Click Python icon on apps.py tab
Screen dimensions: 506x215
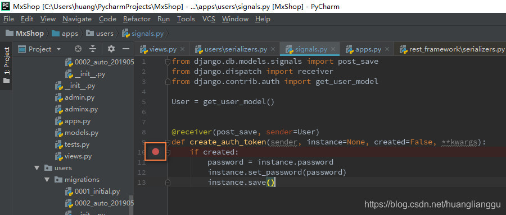click(x=350, y=49)
